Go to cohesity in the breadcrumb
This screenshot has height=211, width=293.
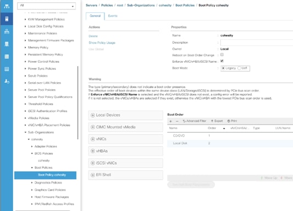[165, 6]
